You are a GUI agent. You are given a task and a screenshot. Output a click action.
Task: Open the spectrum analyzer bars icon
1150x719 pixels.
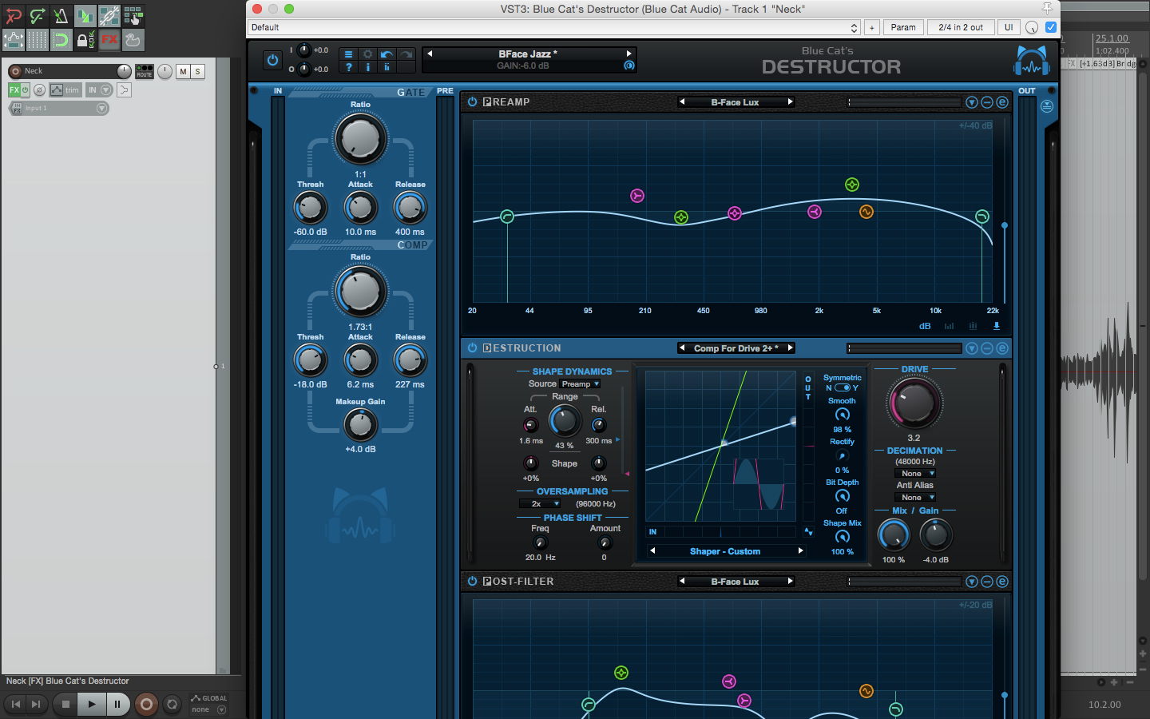(949, 326)
